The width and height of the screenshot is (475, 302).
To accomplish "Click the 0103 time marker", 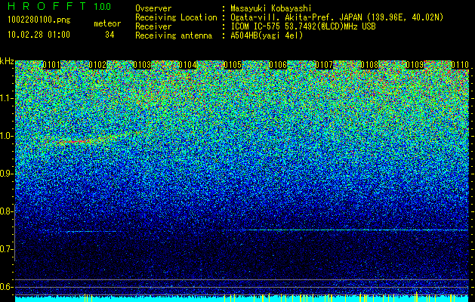I will point(142,65).
